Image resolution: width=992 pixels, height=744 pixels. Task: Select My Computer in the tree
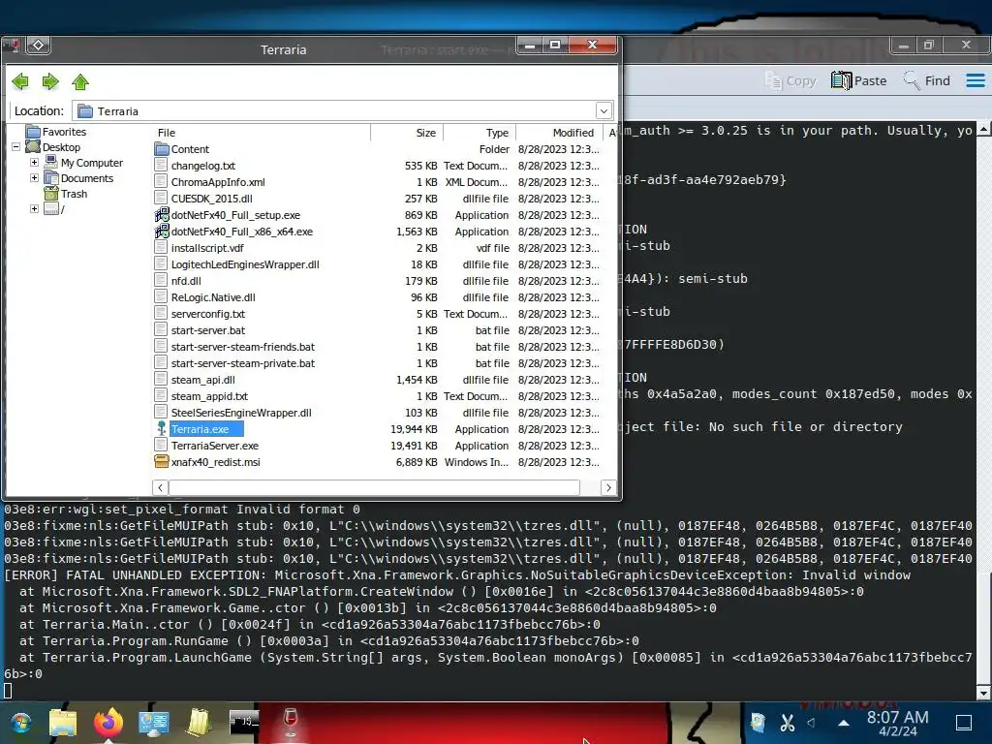point(92,163)
